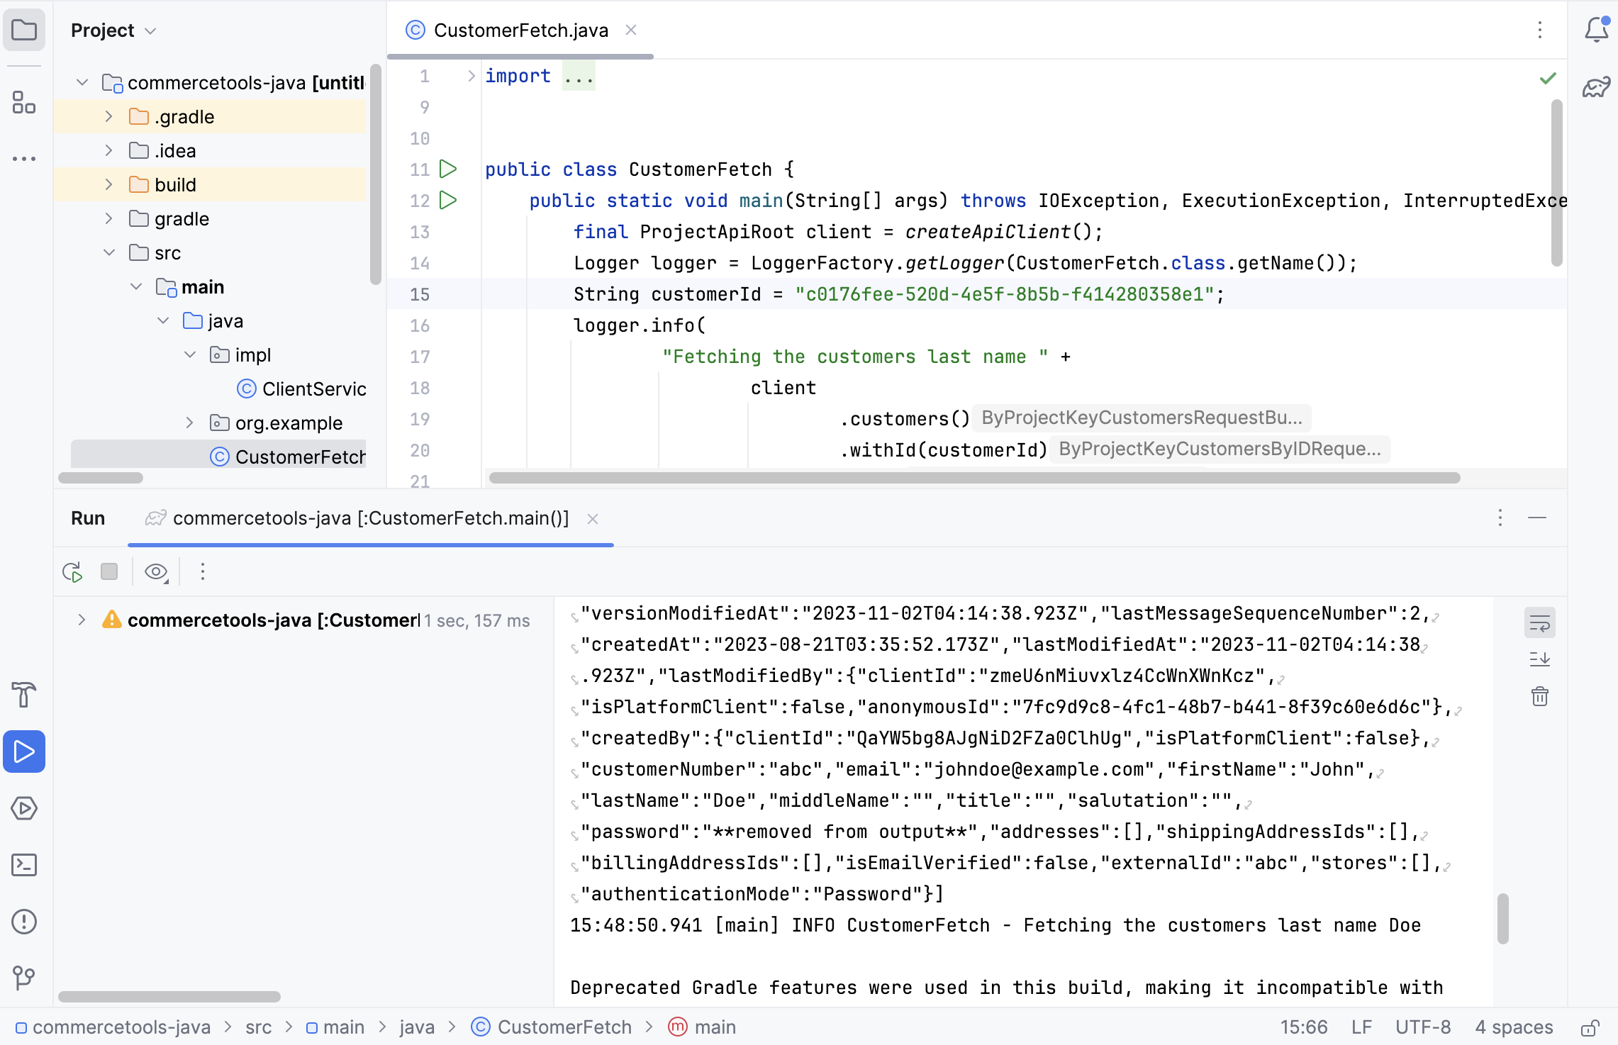Select the CustomerFetch.java editor tab

point(520,30)
